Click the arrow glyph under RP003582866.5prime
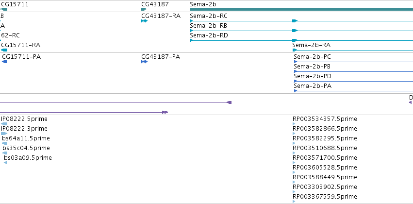Viewport: 413px width, 204px height. (x=294, y=134)
